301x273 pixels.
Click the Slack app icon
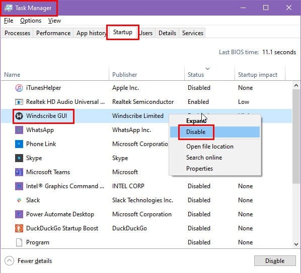pyautogui.click(x=19, y=200)
